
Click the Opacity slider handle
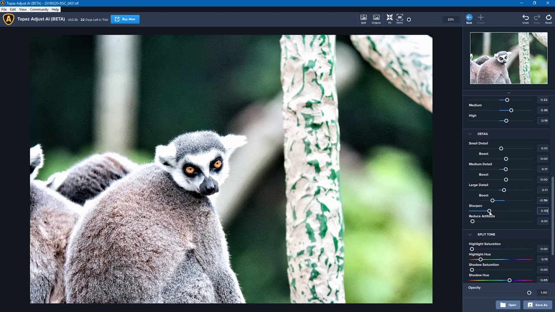coord(529,293)
